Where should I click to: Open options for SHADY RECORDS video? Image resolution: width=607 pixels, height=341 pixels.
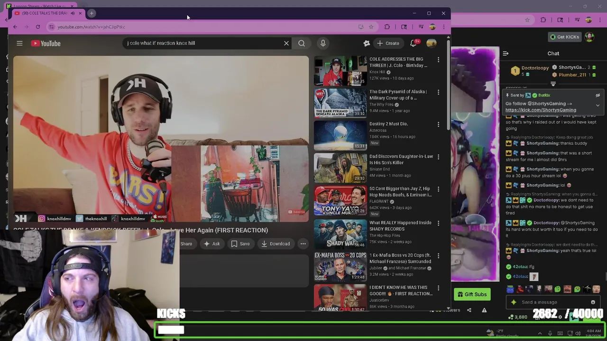[438, 223]
